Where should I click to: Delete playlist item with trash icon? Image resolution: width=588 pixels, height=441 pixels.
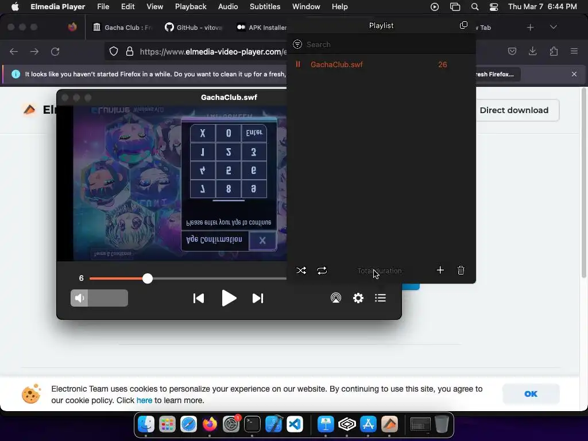coord(461,270)
